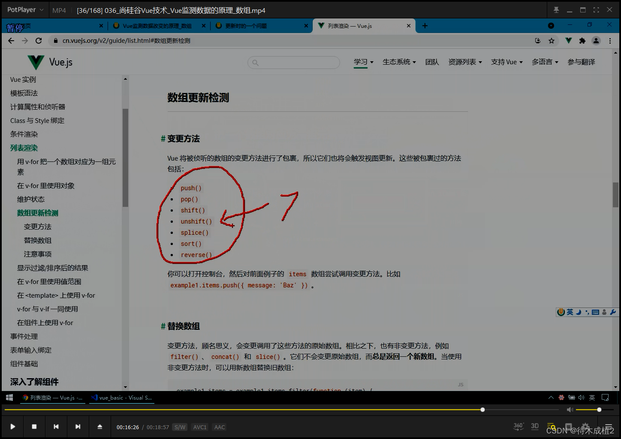Open Windows notification center icon
Image resolution: width=621 pixels, height=439 pixels.
coord(605,397)
